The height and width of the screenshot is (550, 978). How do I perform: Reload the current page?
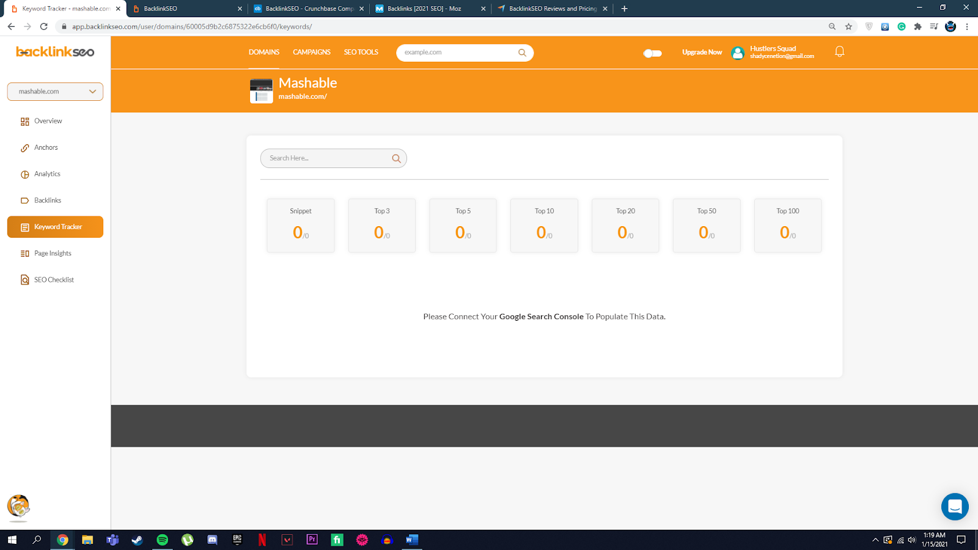click(x=43, y=26)
